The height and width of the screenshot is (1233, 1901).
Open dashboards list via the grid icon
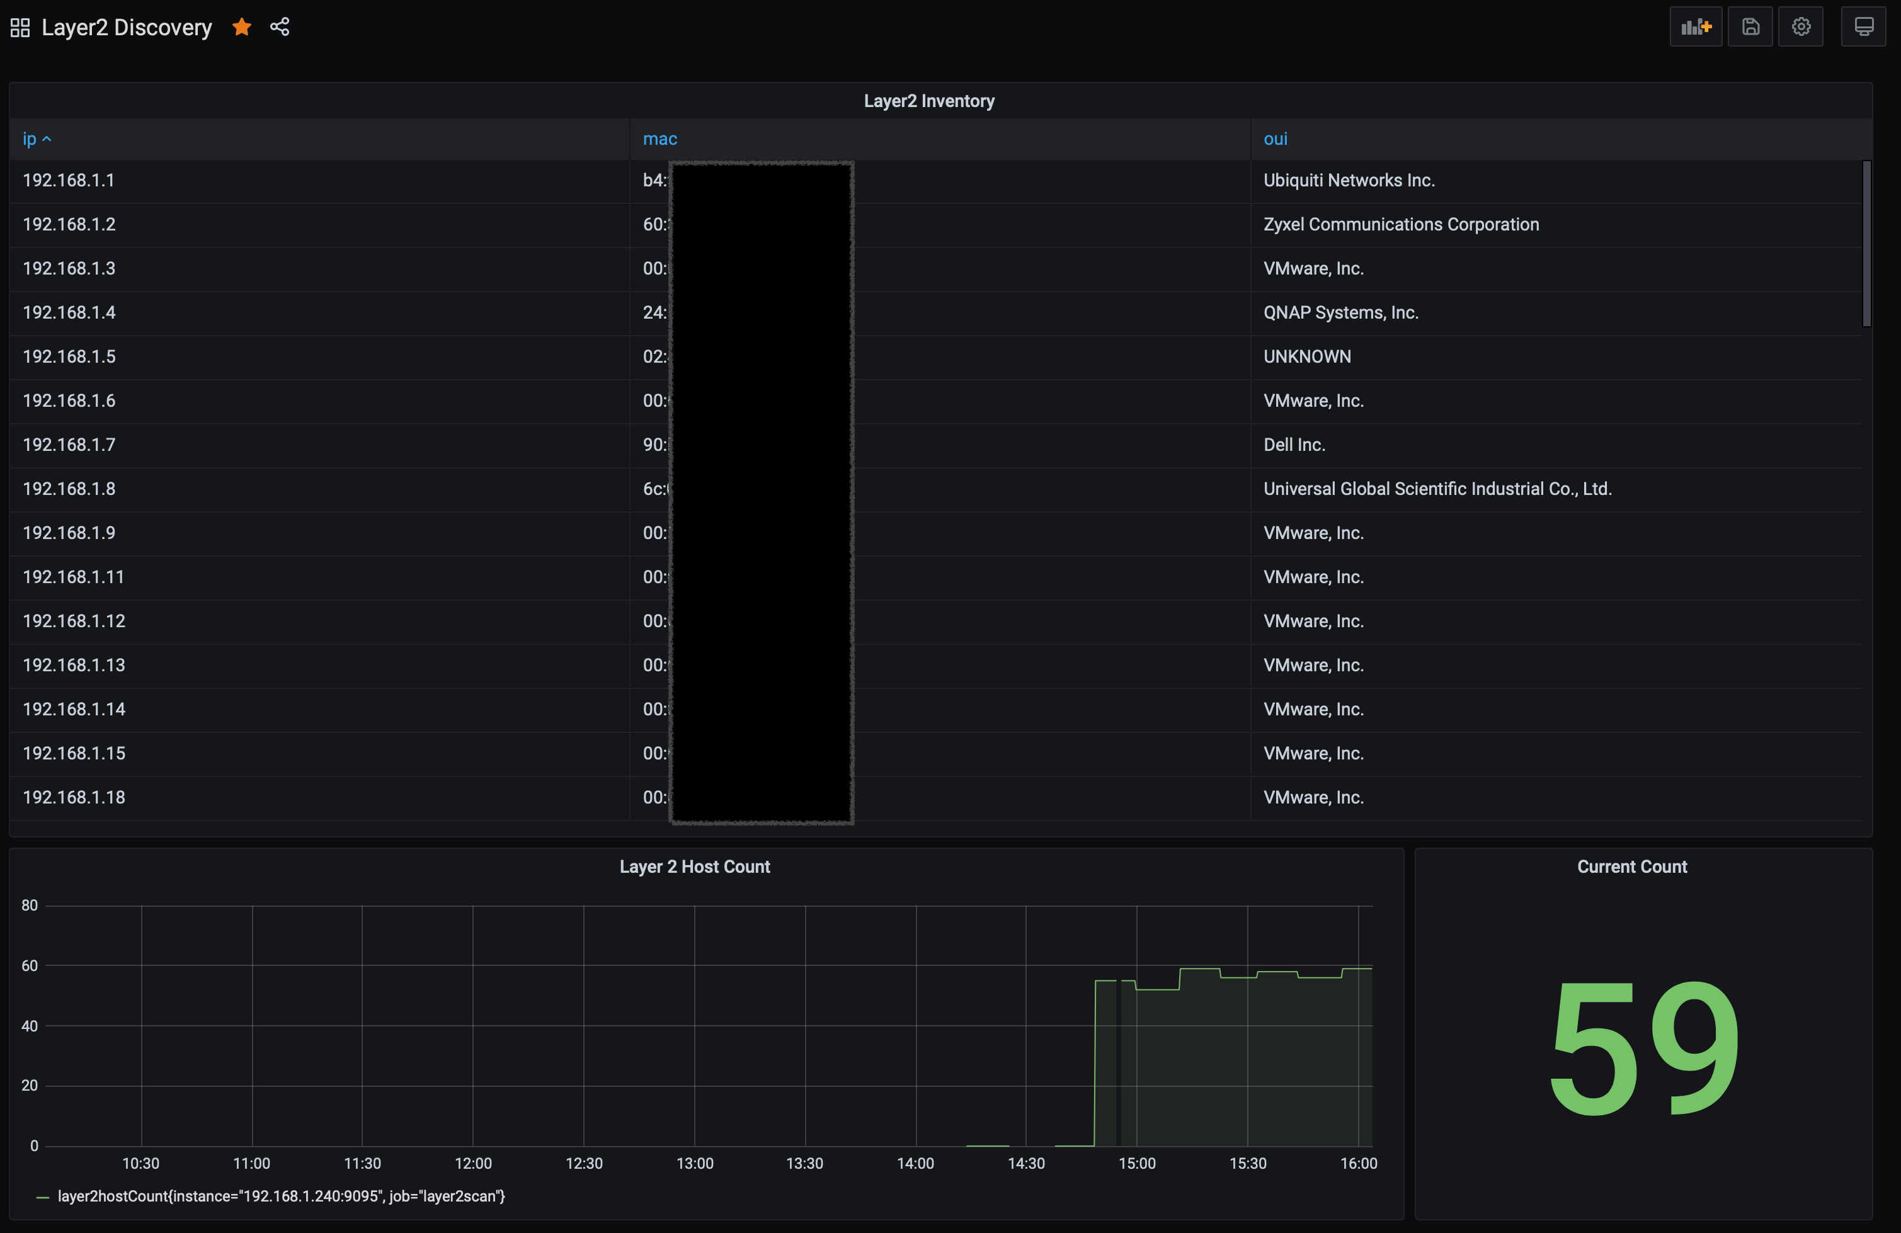[20, 26]
